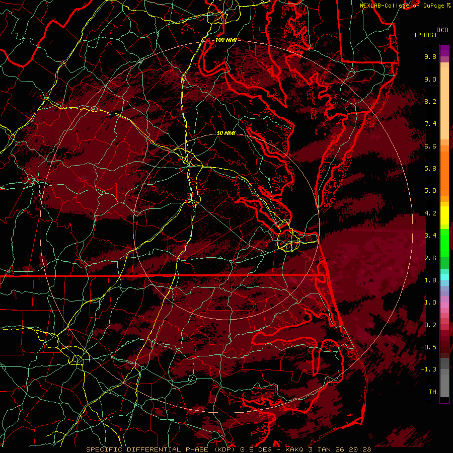Click the "50 NMI" range ring label
The image size is (453, 453).
(226, 133)
